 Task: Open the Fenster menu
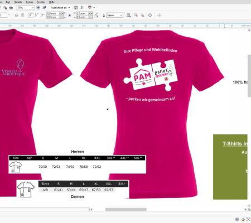point(41,2)
